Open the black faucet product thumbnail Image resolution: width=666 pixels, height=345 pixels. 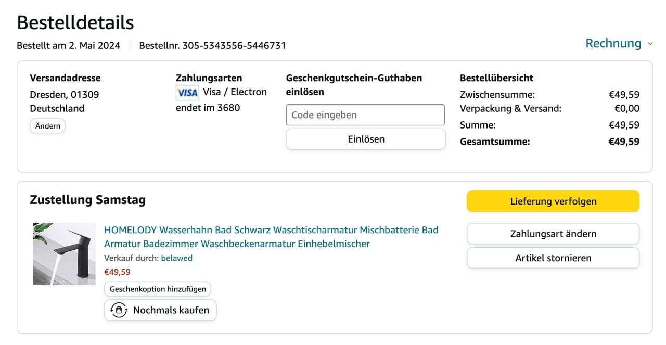click(x=65, y=254)
